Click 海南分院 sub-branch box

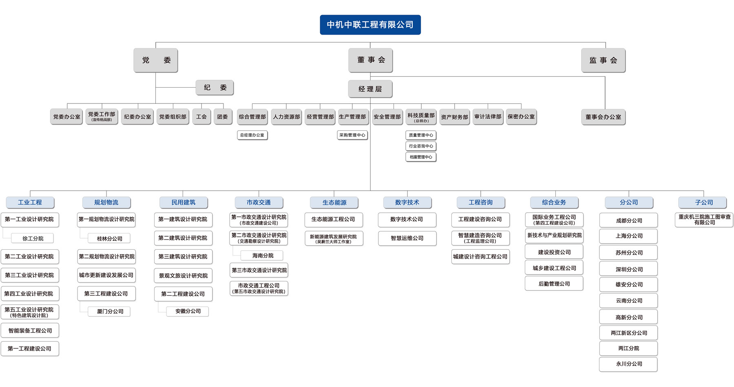coord(263,255)
